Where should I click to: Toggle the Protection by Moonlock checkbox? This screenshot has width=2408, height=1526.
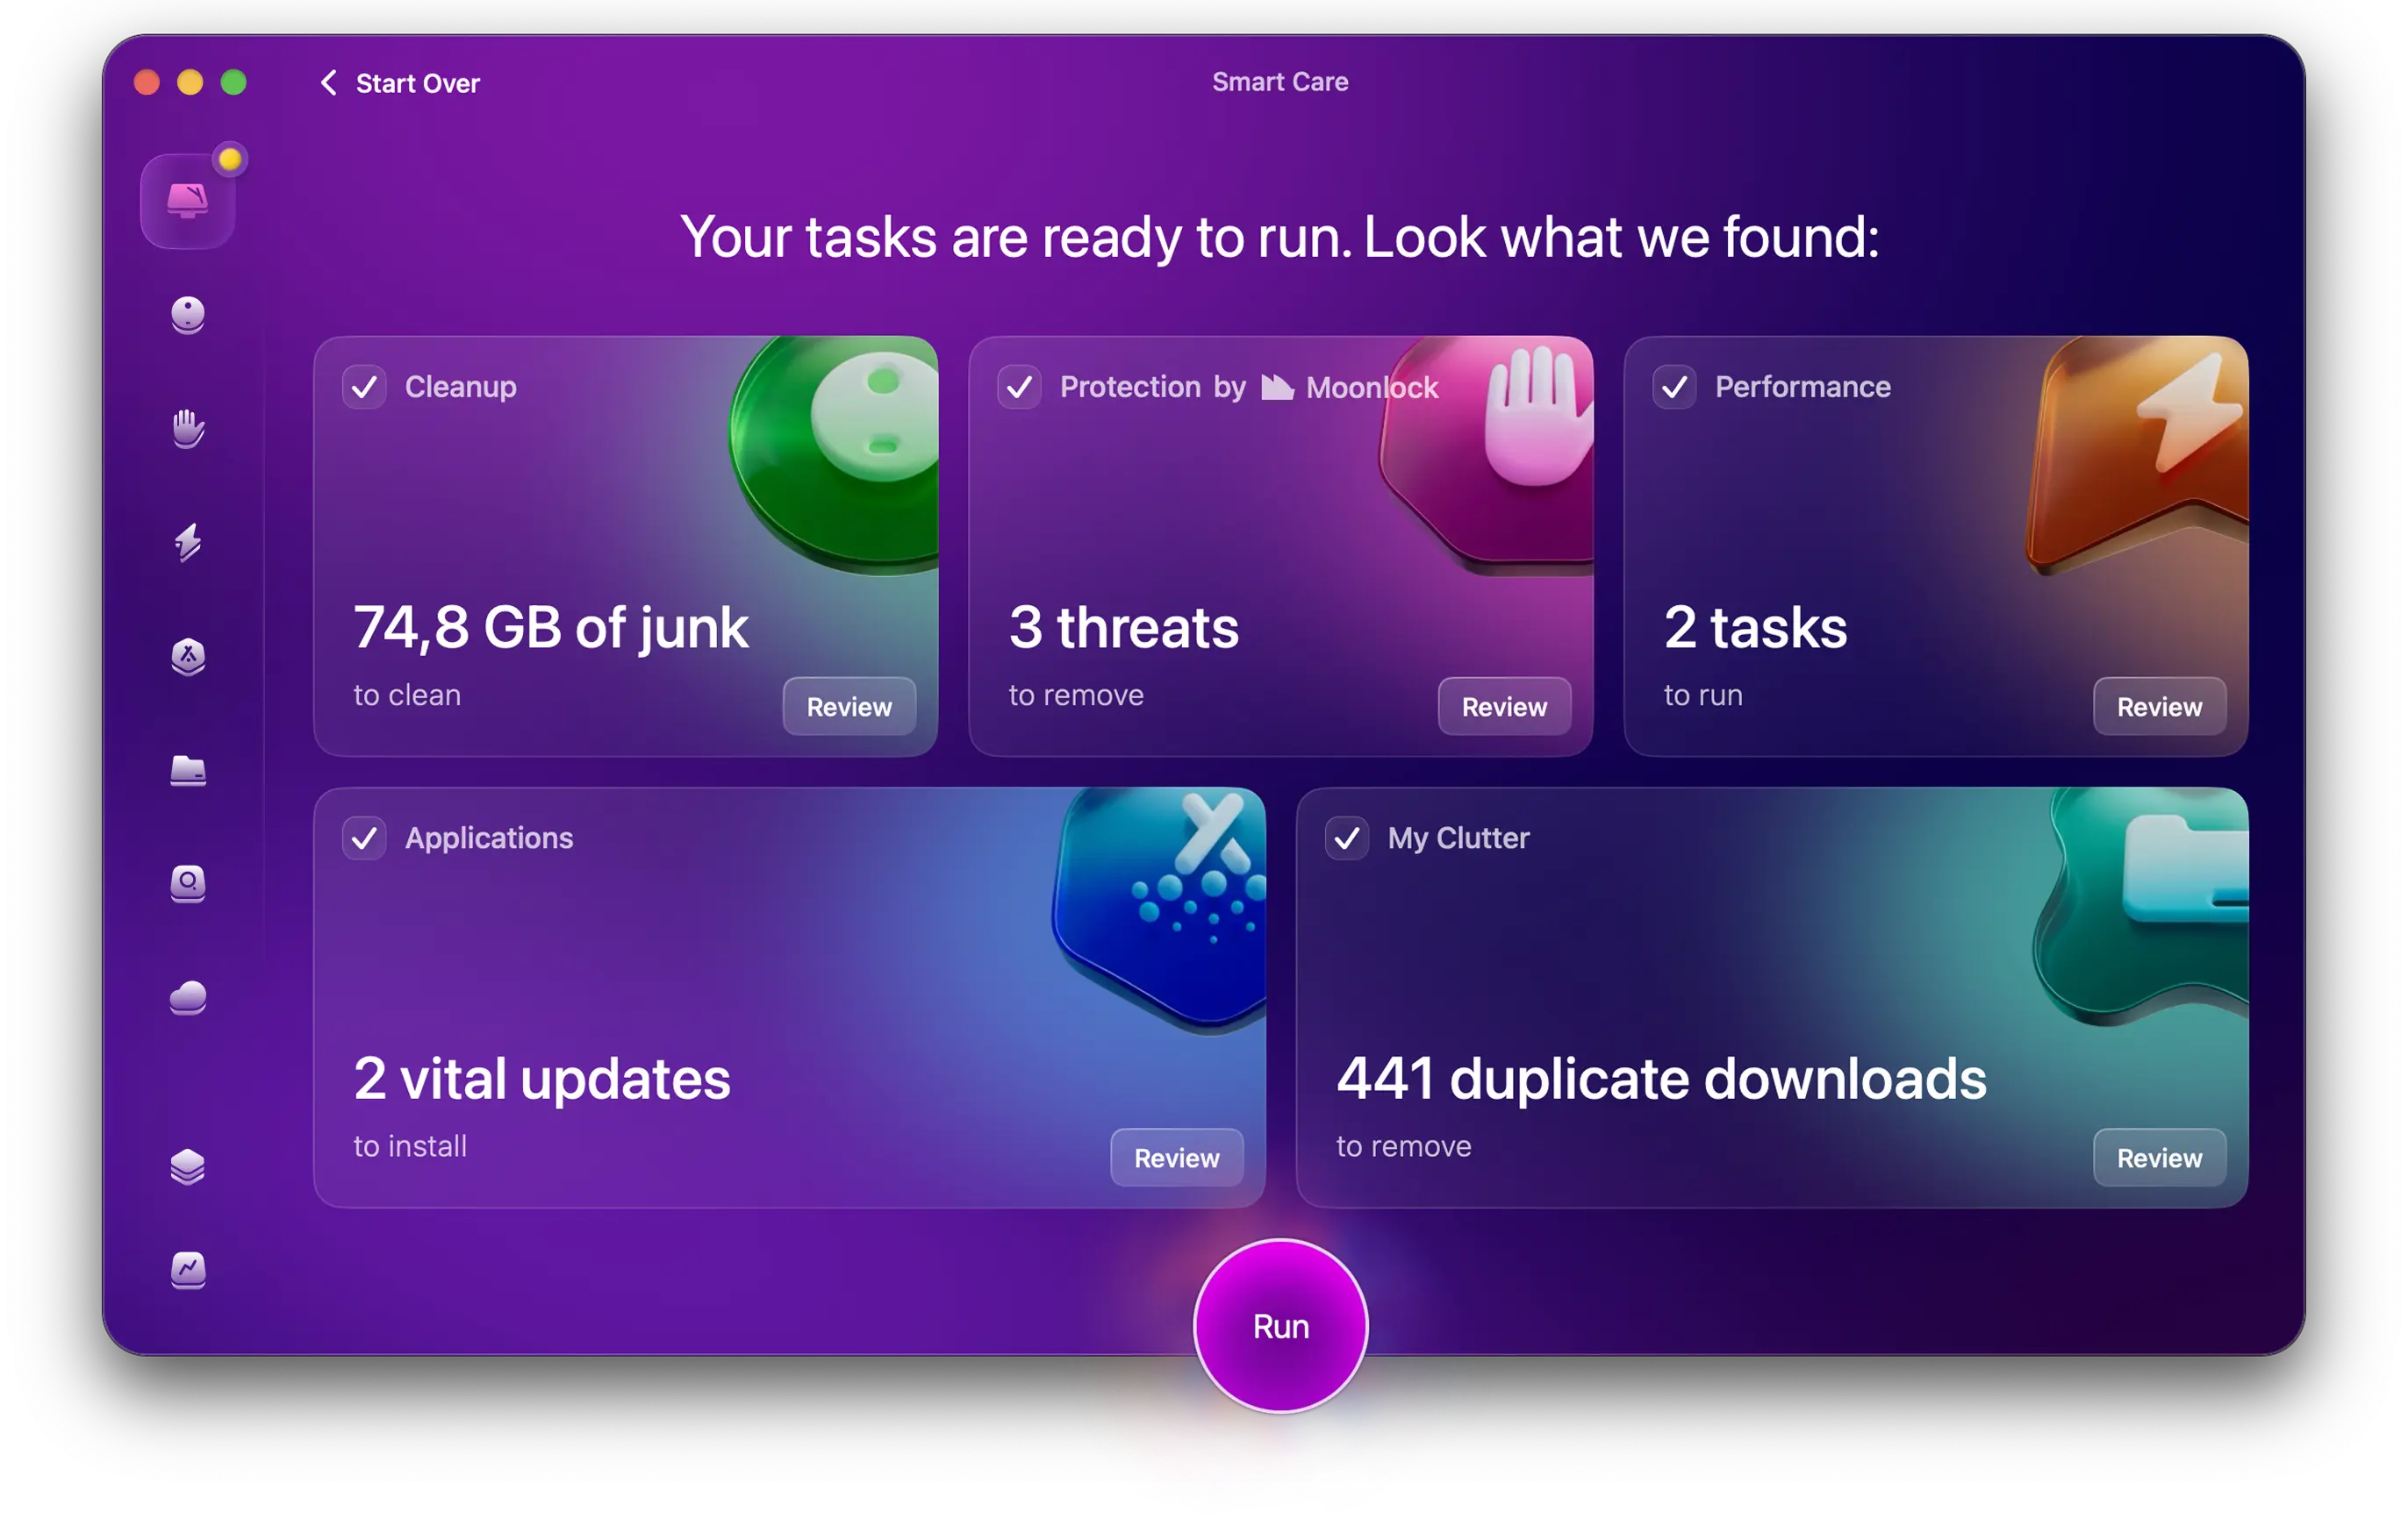[1019, 387]
